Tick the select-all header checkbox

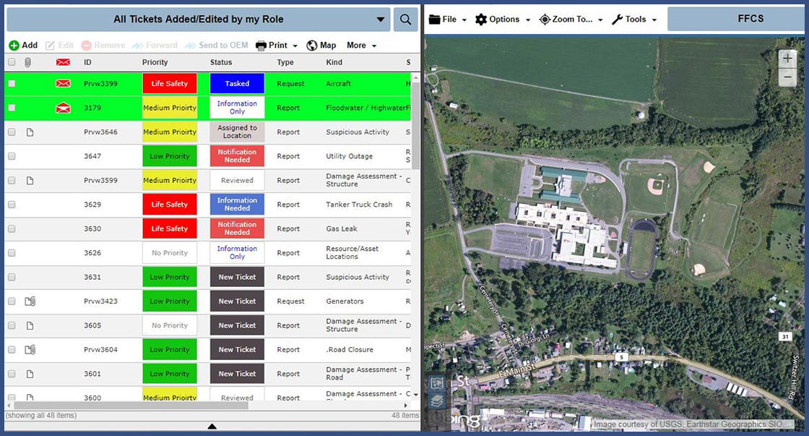[12, 63]
